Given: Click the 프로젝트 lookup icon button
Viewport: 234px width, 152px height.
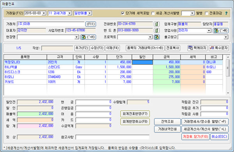Looking at the screenshot, I should (157, 37).
